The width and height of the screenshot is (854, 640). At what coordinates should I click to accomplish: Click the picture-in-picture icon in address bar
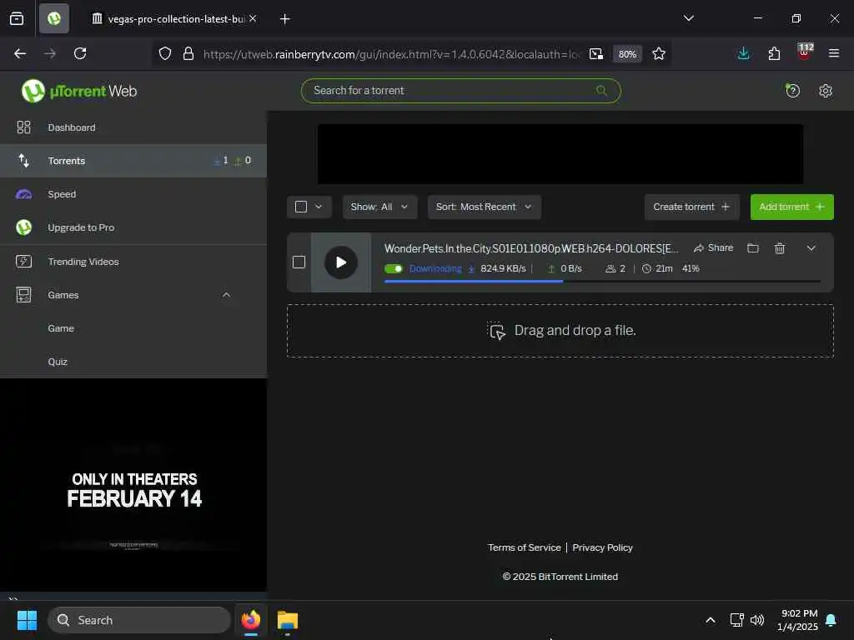coord(595,53)
